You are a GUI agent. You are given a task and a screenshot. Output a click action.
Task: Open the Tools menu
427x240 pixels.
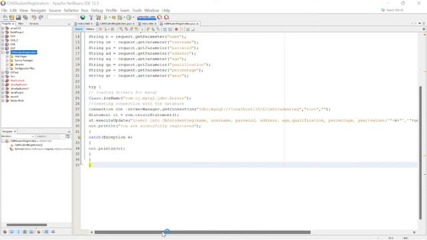point(137,11)
